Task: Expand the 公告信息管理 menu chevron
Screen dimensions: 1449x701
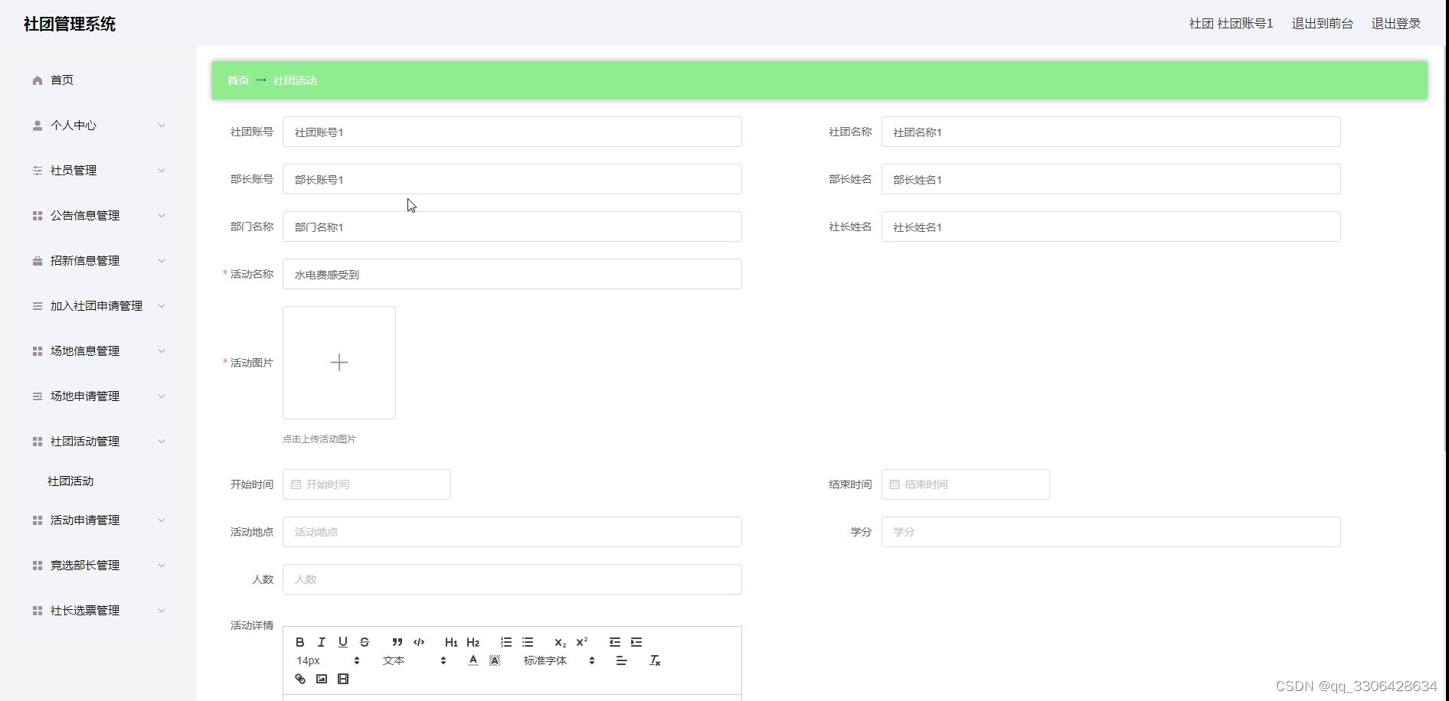Action: point(162,216)
